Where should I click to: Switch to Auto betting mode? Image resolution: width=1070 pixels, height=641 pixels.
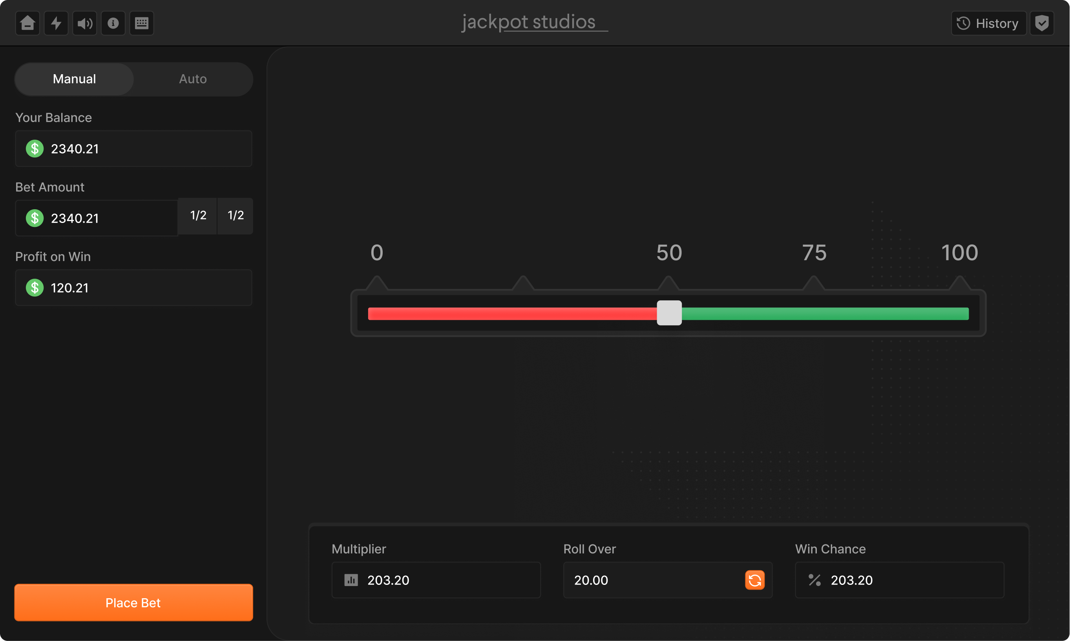pos(192,79)
